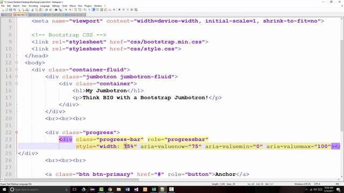The image size is (344, 193).
Task: Click the Undo green arrow icon
Action: [46, 10]
